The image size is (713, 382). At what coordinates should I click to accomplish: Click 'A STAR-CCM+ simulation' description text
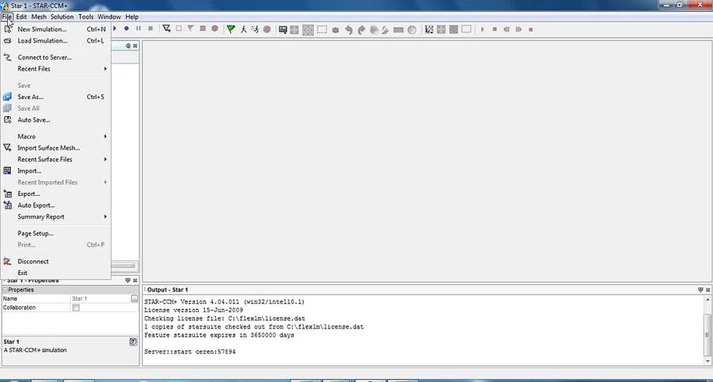tap(35, 350)
